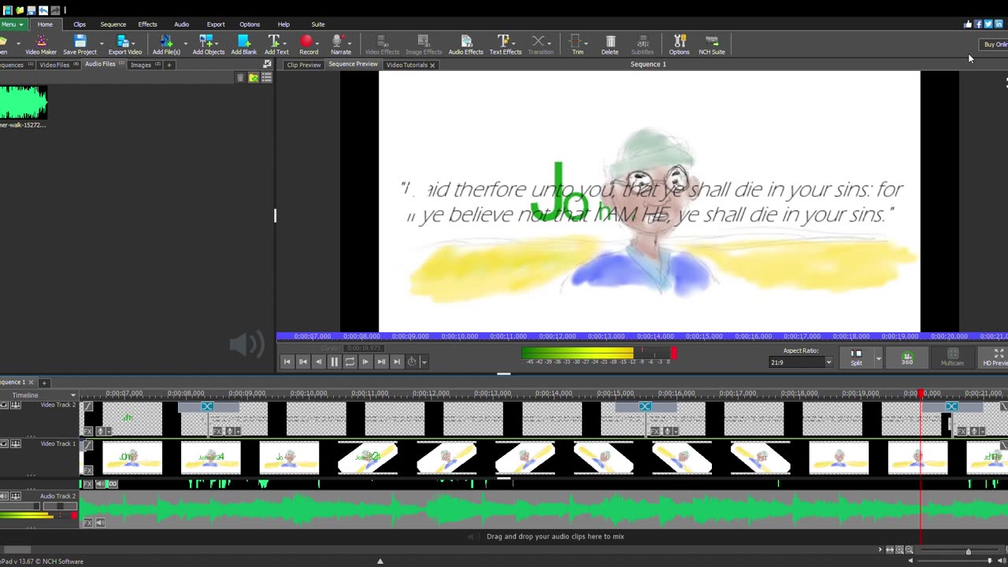Open the Effects ribbon tab
1008x567 pixels.
click(147, 24)
